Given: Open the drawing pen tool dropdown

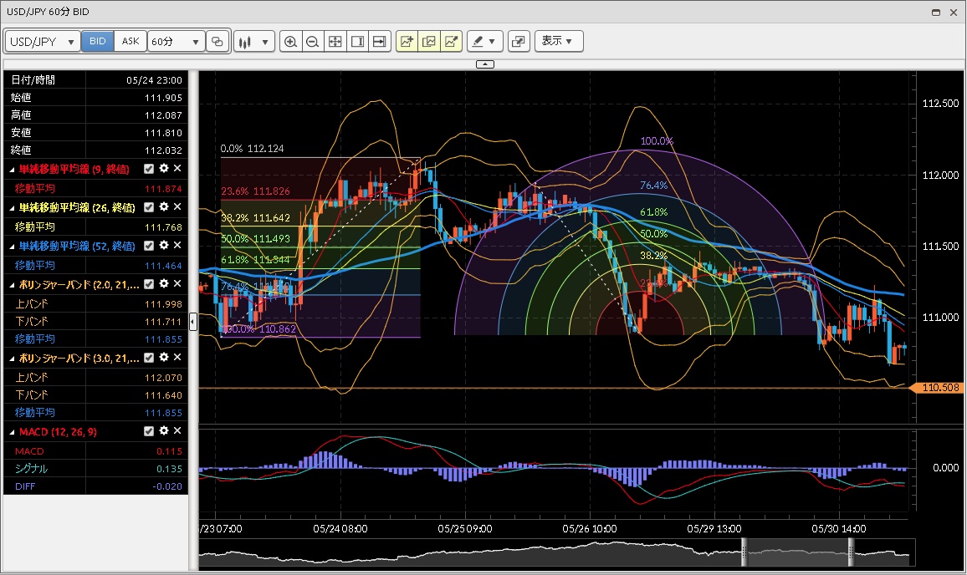Looking at the screenshot, I should click(x=484, y=41).
